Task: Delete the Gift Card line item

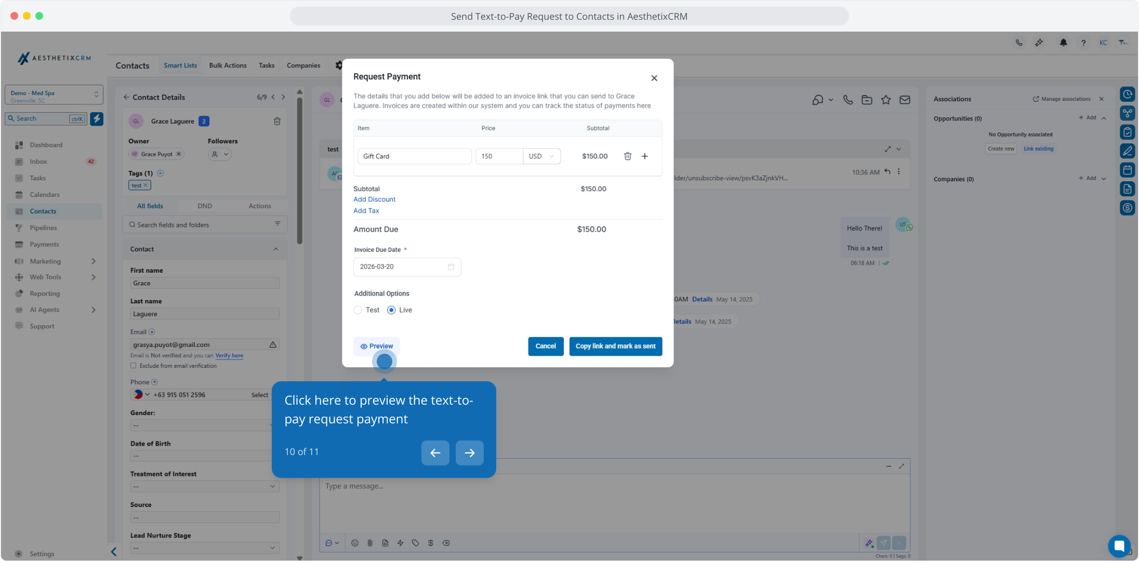Action: pyautogui.click(x=627, y=156)
